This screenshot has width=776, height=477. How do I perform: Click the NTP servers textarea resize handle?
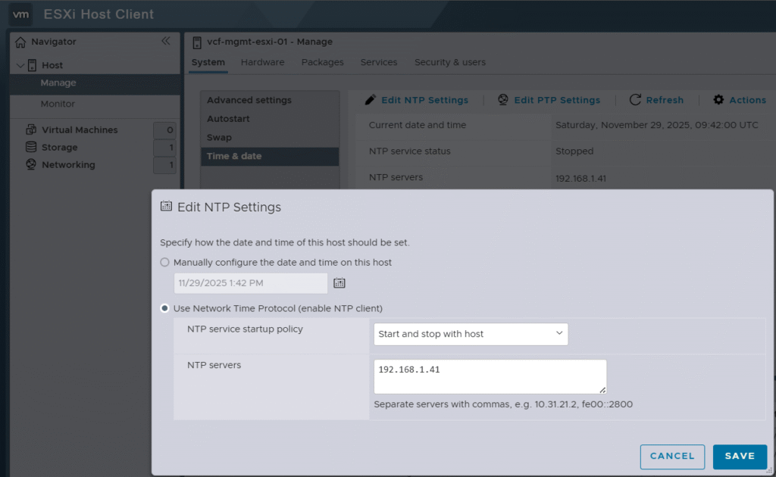(x=602, y=390)
